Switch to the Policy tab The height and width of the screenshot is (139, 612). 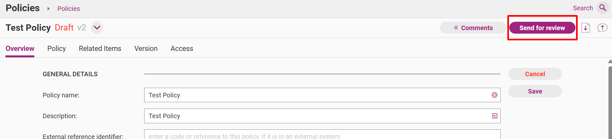click(x=57, y=48)
